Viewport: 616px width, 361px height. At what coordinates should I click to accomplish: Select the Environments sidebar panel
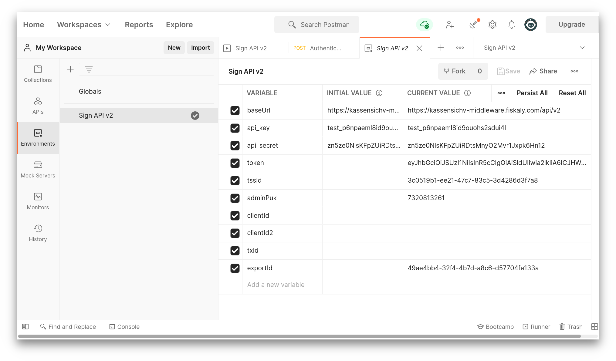click(x=38, y=138)
